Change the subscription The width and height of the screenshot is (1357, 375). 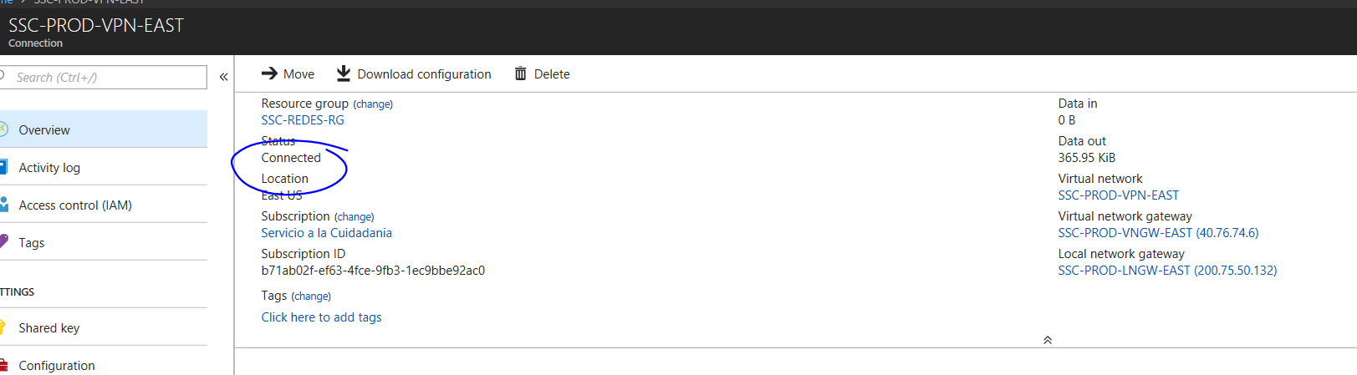click(355, 217)
